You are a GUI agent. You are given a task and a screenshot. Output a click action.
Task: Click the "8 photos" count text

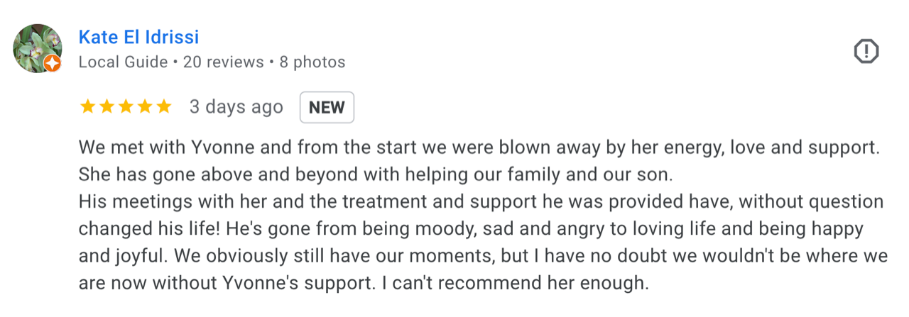312,62
